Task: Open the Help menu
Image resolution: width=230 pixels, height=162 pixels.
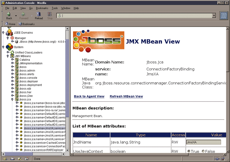Action: (76, 8)
